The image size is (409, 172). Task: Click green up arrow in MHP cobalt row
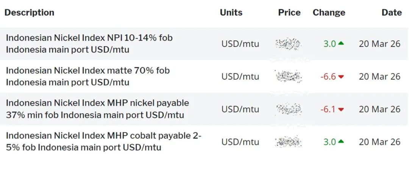point(341,142)
